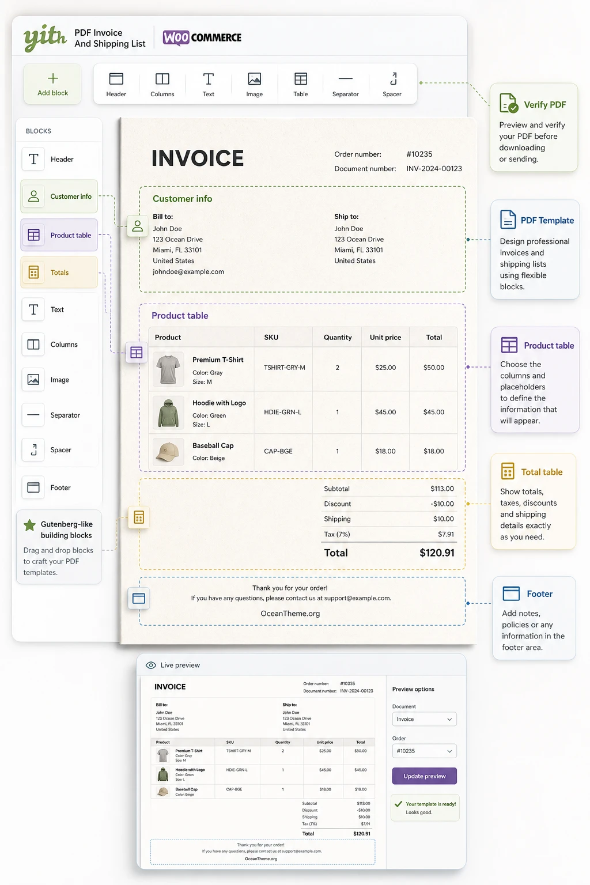The width and height of the screenshot is (590, 885).
Task: Click the Product table callout card icon
Action: [509, 345]
